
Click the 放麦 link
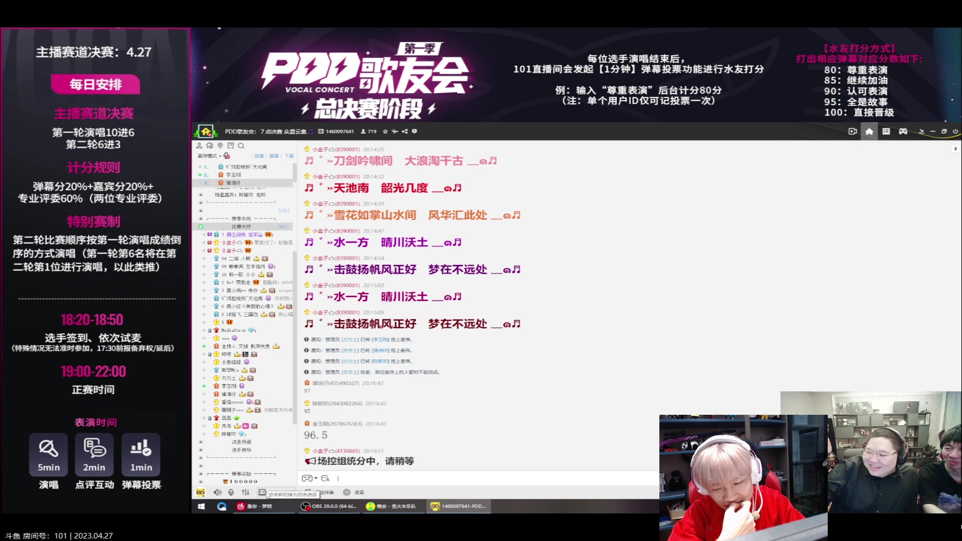click(x=259, y=156)
